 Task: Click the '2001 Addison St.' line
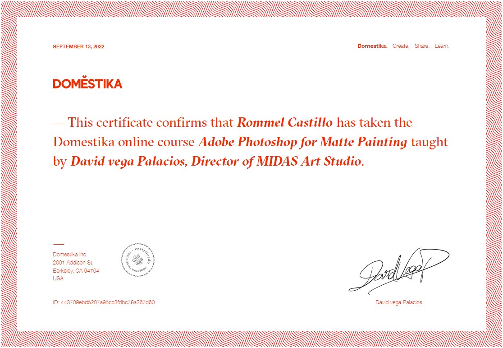(73, 263)
